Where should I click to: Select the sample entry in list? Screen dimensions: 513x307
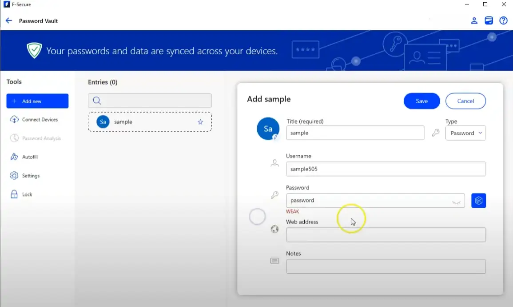[142, 122]
